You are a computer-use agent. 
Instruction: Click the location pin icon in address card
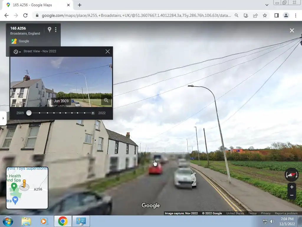[x=50, y=29]
